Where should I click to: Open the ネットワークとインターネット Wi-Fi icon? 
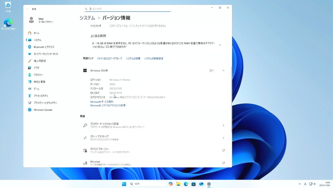(30, 54)
